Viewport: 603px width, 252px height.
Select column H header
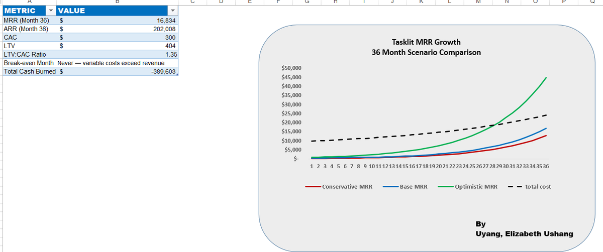(x=336, y=2)
